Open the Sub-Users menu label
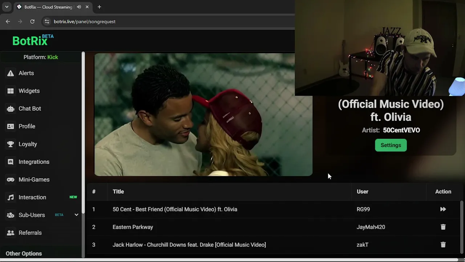 32,215
